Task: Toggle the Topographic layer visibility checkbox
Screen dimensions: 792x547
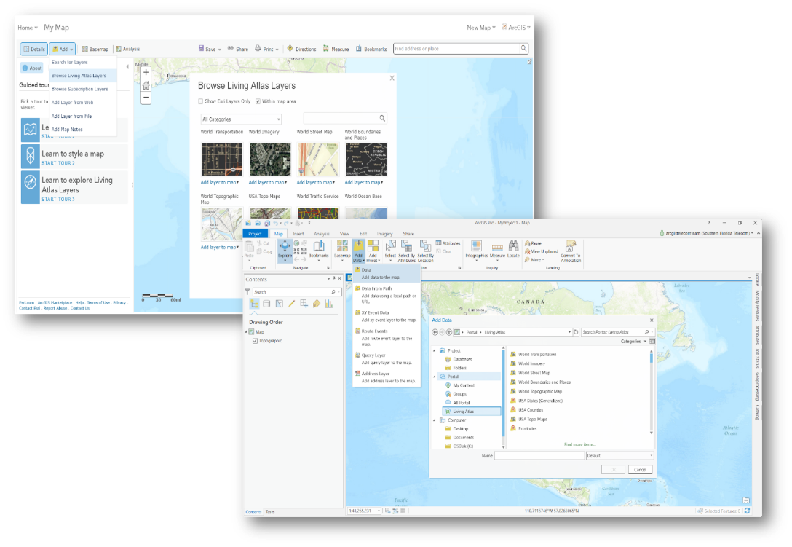Action: (255, 341)
